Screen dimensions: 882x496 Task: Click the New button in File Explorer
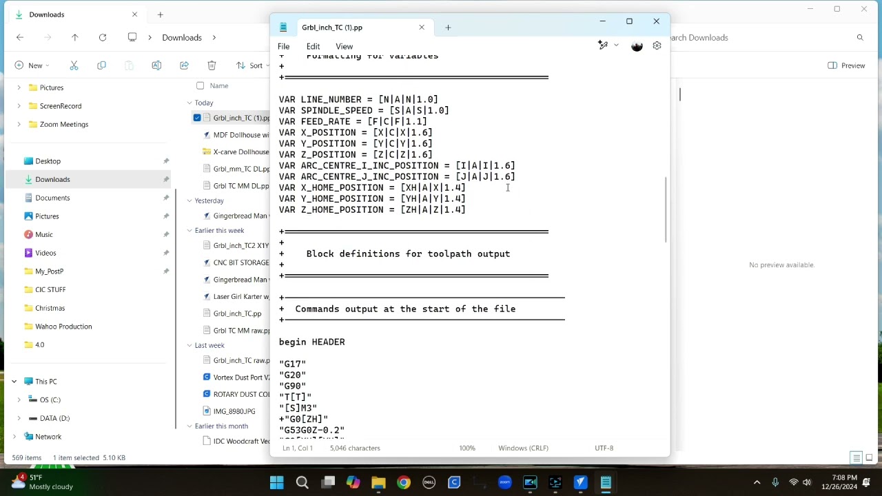pyautogui.click(x=30, y=65)
